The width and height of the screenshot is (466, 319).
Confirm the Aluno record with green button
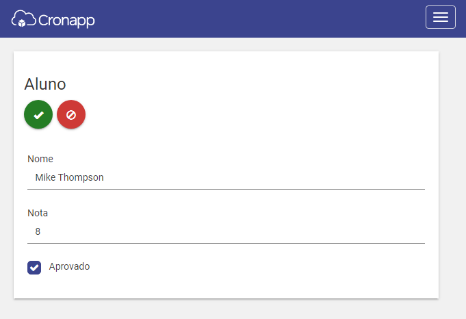[38, 114]
